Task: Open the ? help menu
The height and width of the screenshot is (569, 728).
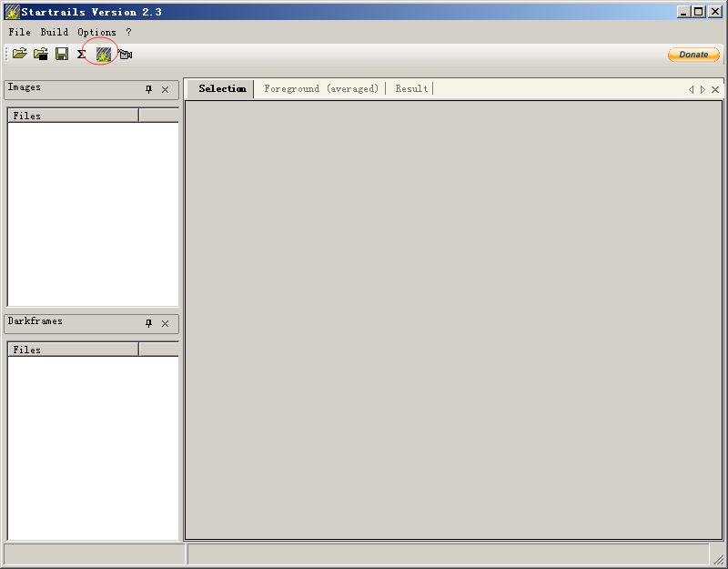Action: tap(128, 32)
